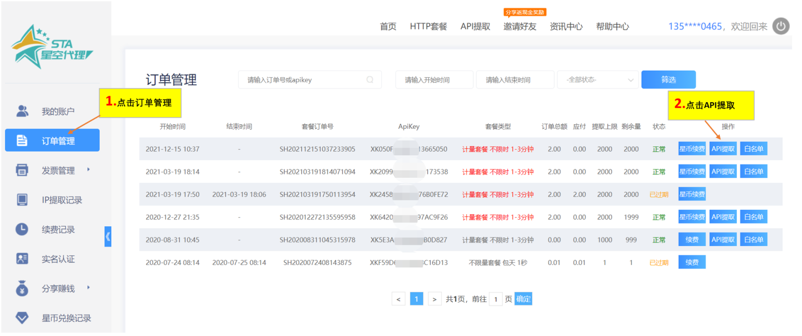The image size is (802, 336).
Task: Click the page number jump input box
Action: 495,299
